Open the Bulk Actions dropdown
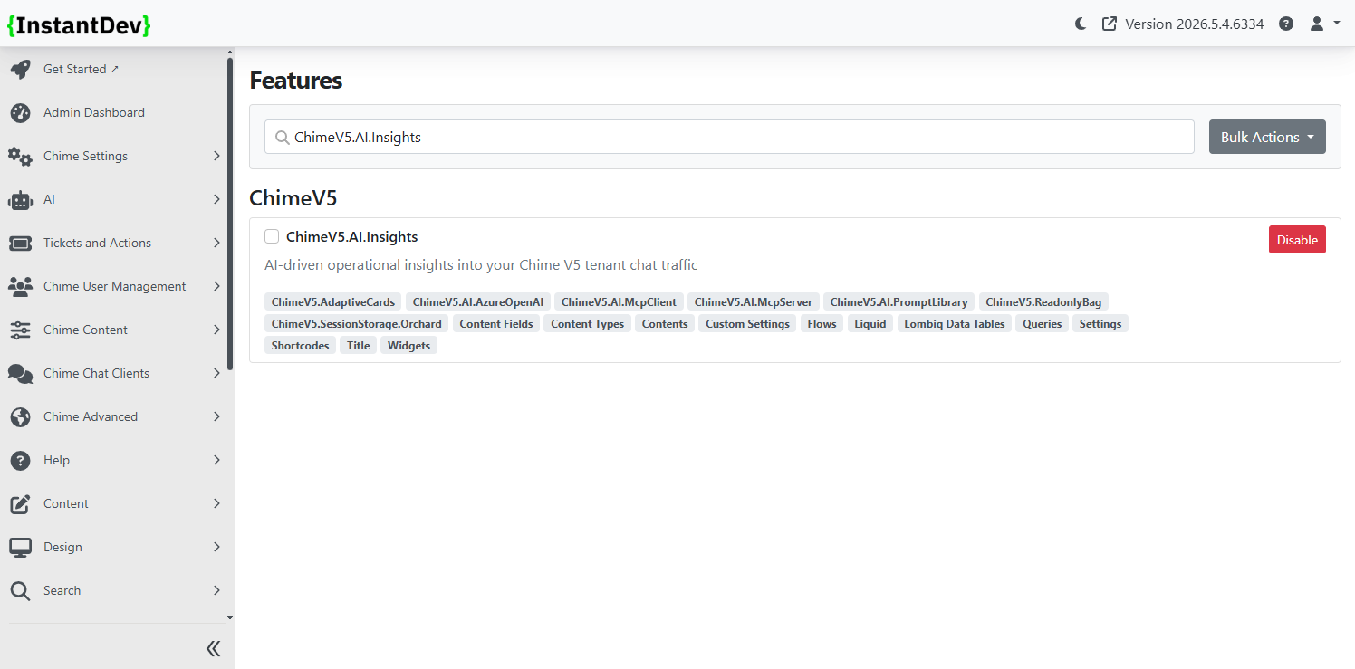 pos(1267,137)
